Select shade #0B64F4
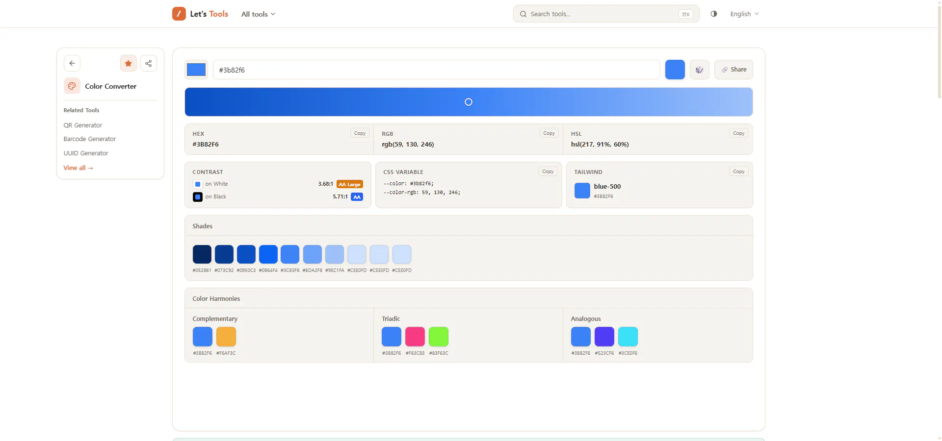Image resolution: width=942 pixels, height=441 pixels. coord(268,254)
